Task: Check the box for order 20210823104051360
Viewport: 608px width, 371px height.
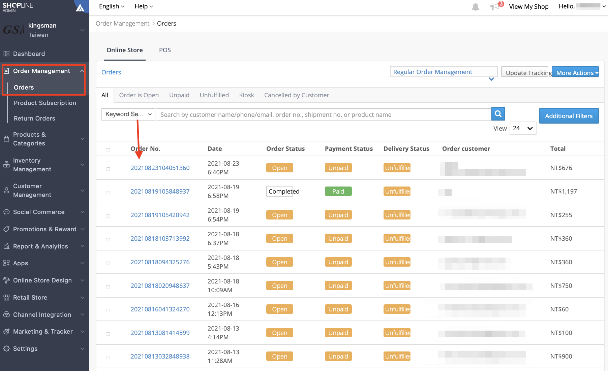Action: [108, 169]
